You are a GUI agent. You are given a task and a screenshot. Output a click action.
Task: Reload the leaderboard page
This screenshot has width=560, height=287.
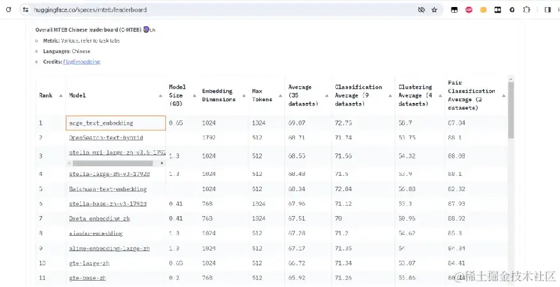click(x=8, y=10)
